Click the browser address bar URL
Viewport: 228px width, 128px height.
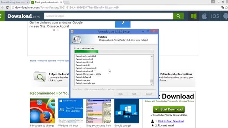point(67,7)
